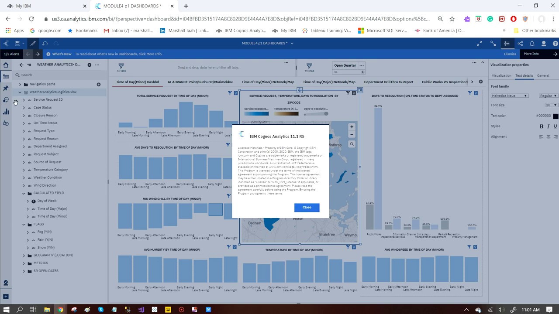Open the Open Quarter filter options
This screenshot has height=314, width=559.
point(361,65)
